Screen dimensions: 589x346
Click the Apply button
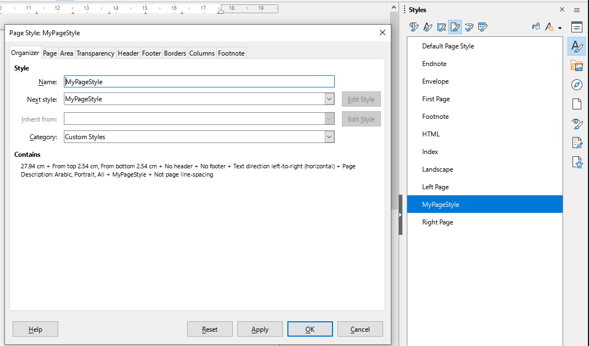(x=260, y=329)
